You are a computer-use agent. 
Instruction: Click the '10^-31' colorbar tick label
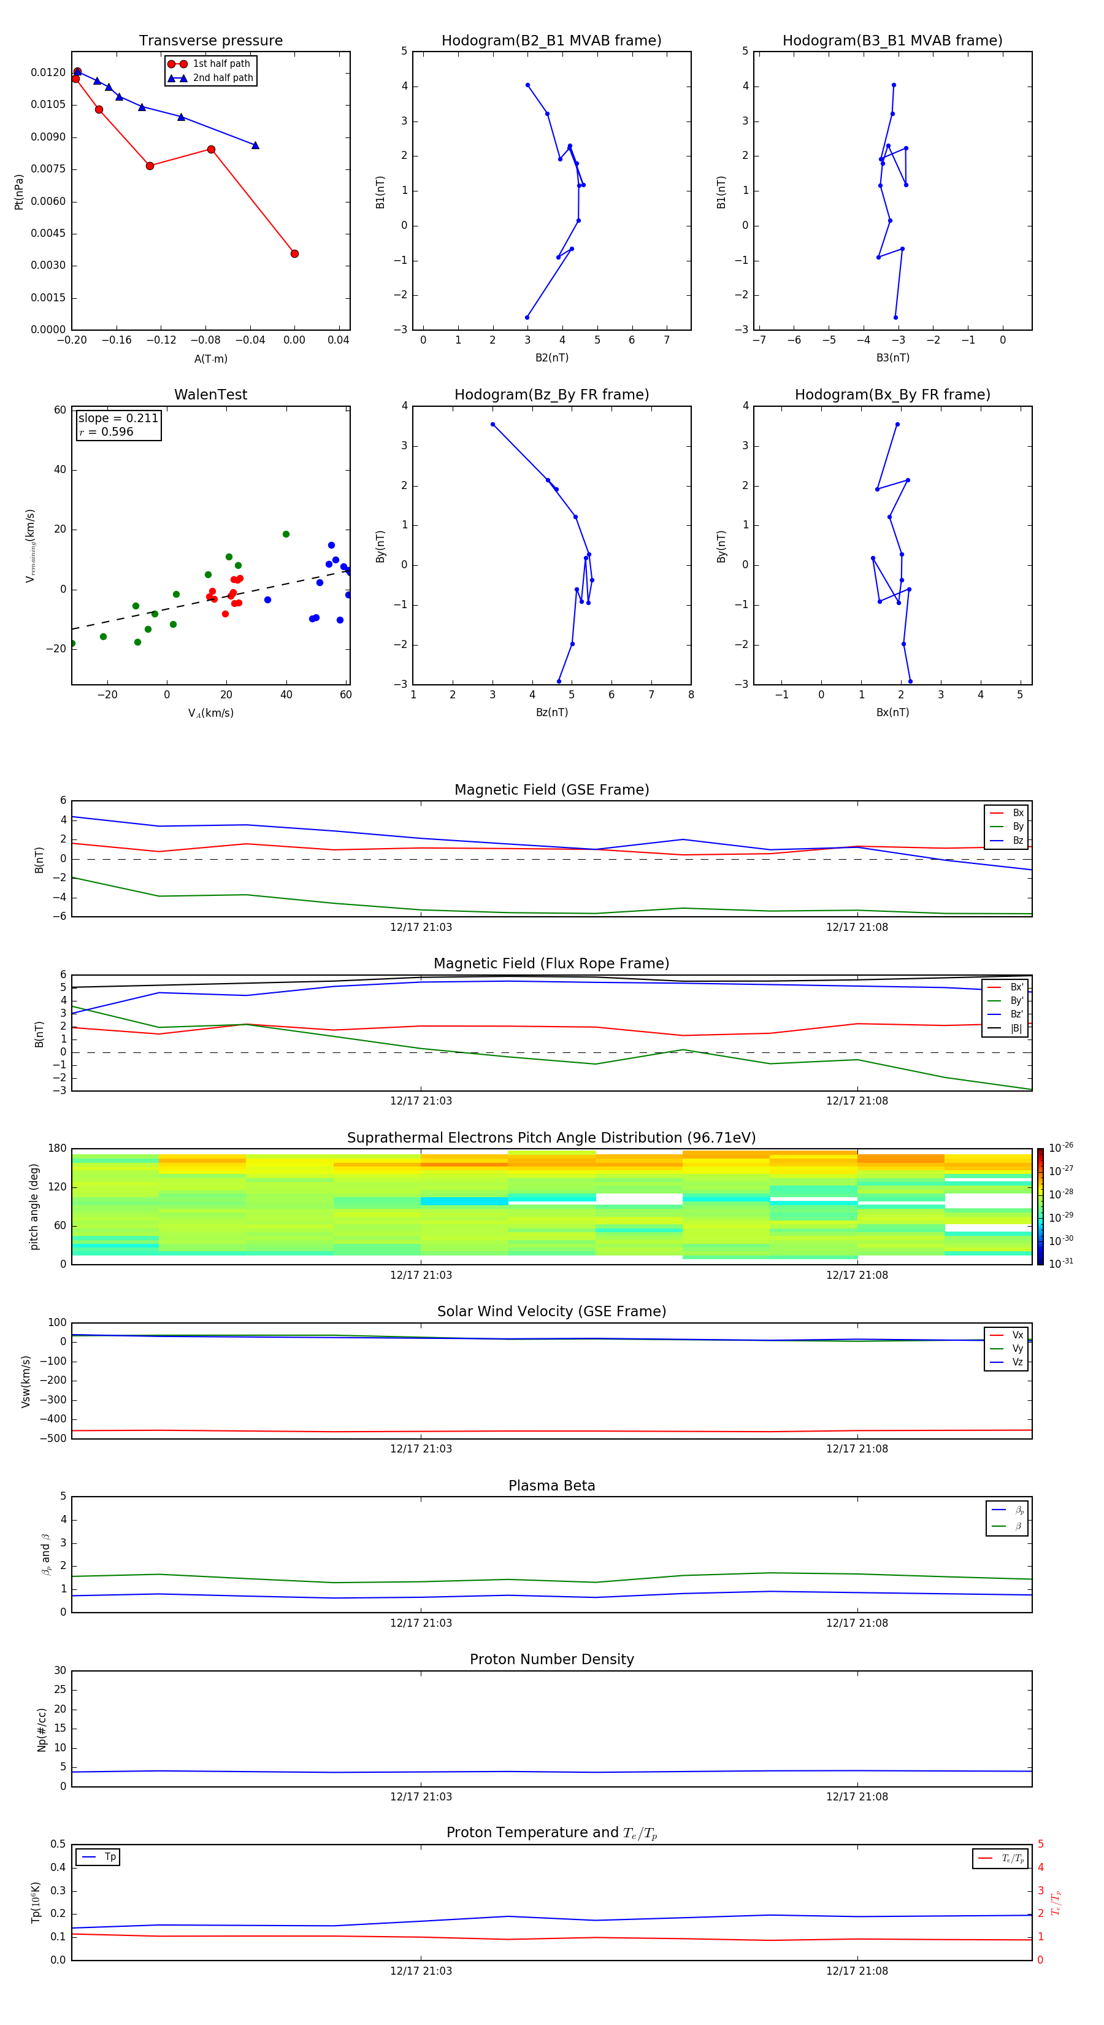click(x=1061, y=1263)
